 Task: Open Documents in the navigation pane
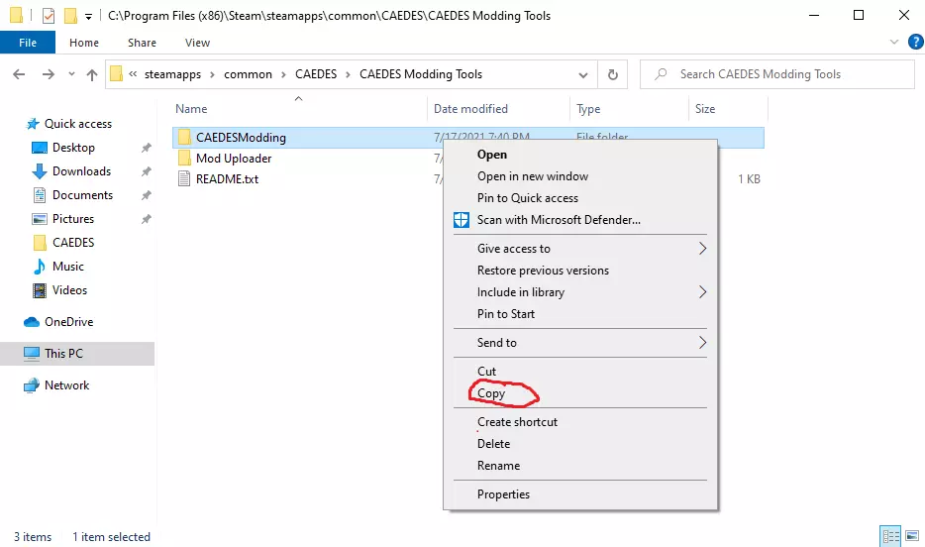82,195
